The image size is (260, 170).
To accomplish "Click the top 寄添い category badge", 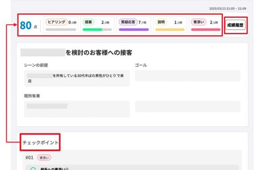I will 199,22.
